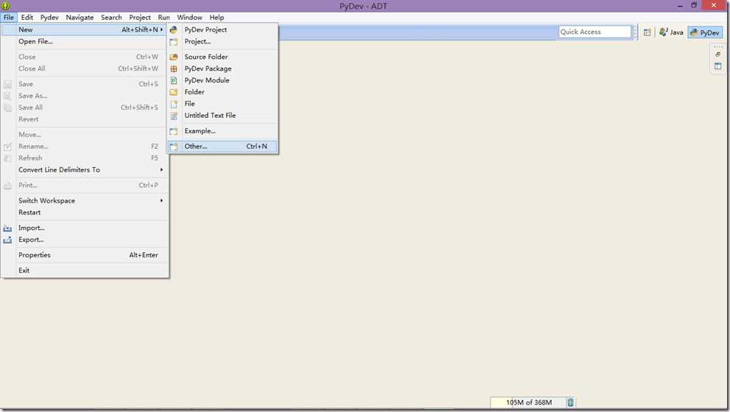Click the Example... wizard icon
This screenshot has width=730, height=412.
coord(174,131)
